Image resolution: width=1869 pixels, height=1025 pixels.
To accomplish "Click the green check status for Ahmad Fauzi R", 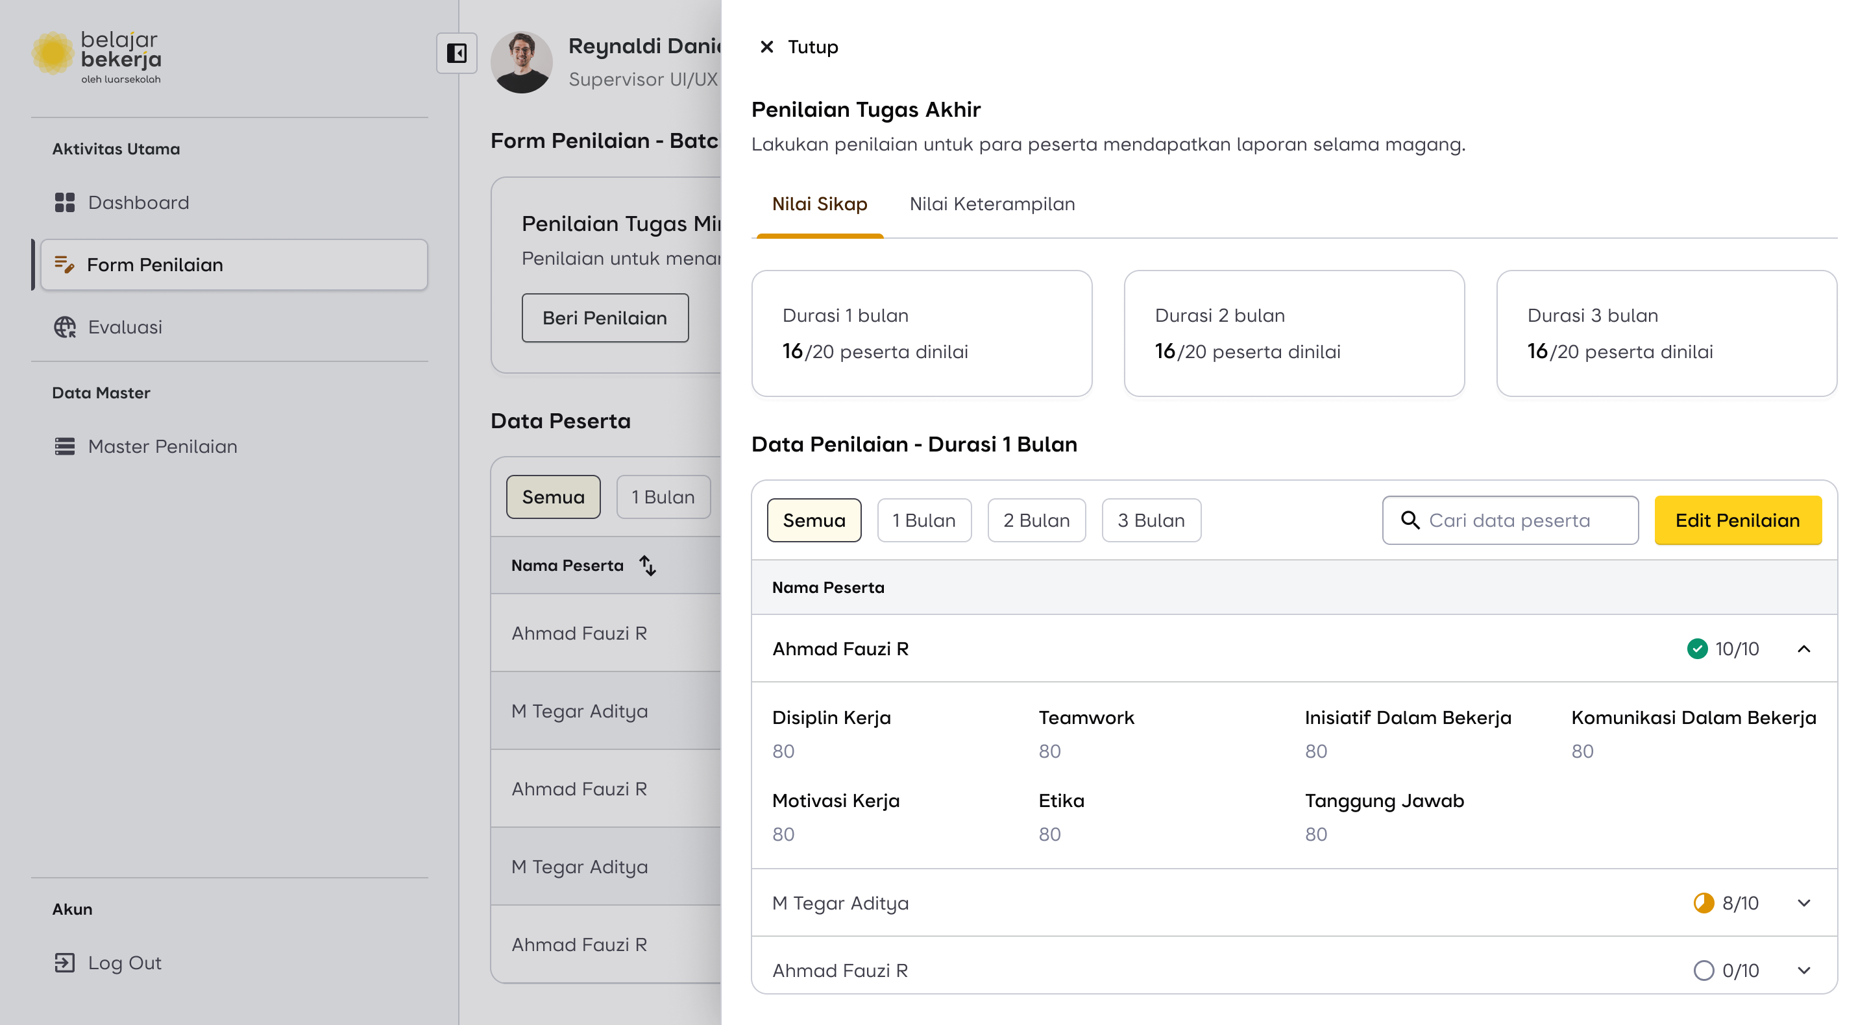I will tap(1697, 649).
